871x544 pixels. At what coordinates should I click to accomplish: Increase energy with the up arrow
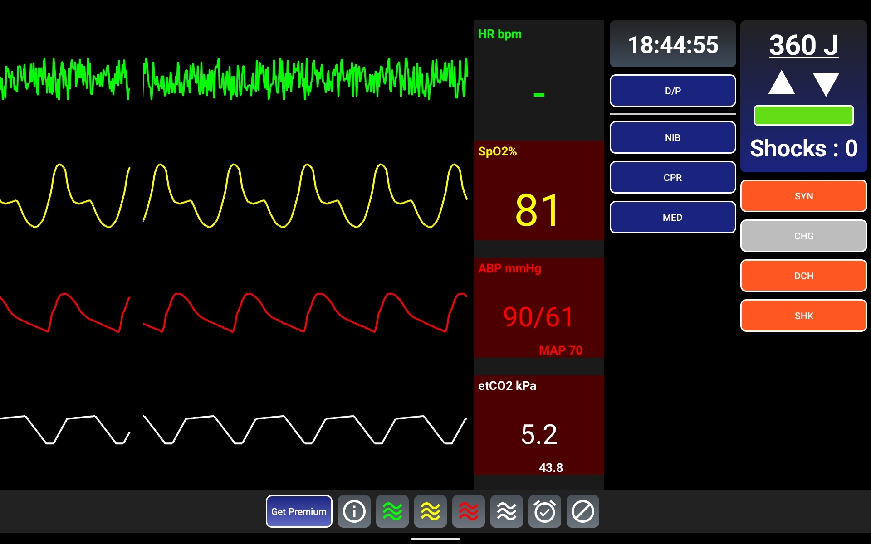click(781, 83)
